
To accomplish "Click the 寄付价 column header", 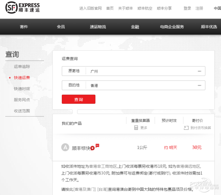I will tap(197, 121).
